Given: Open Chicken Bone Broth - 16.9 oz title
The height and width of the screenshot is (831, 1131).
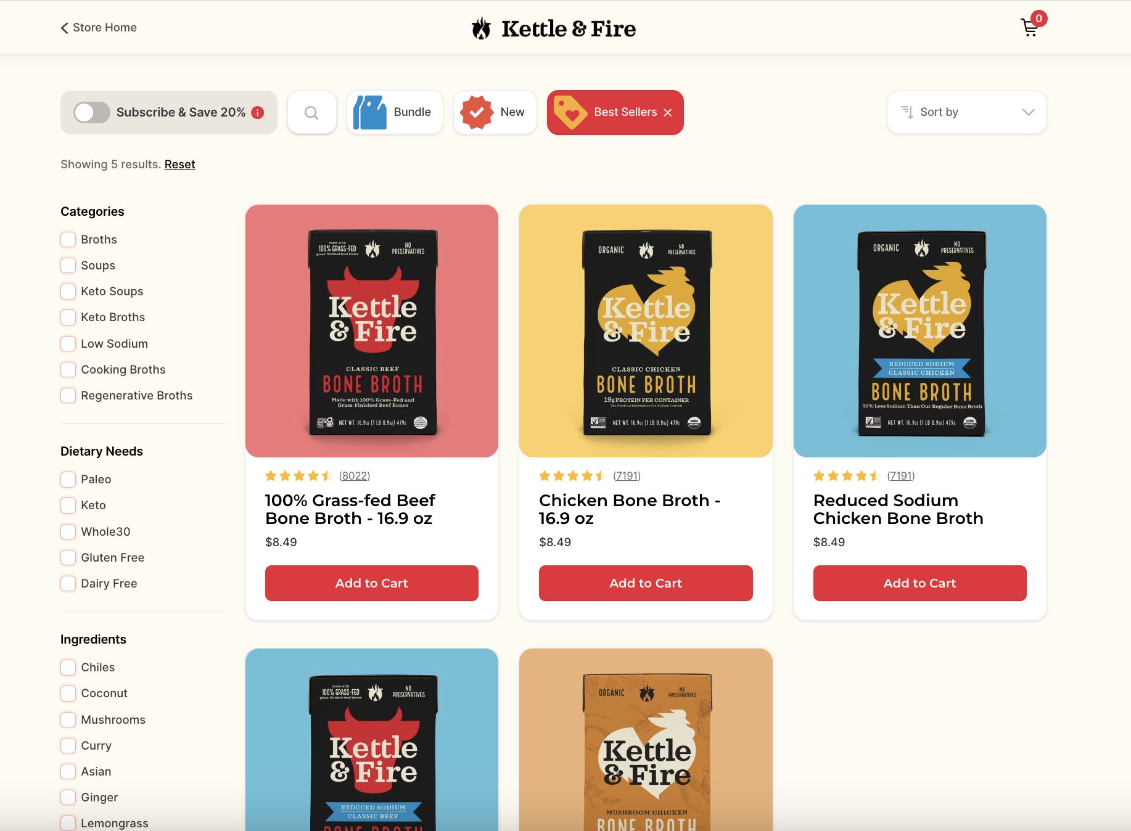Looking at the screenshot, I should point(630,509).
